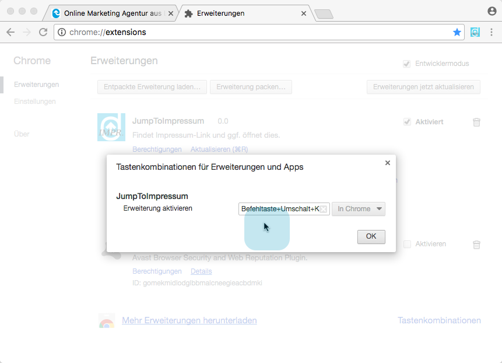Click the reload page icon

[43, 32]
